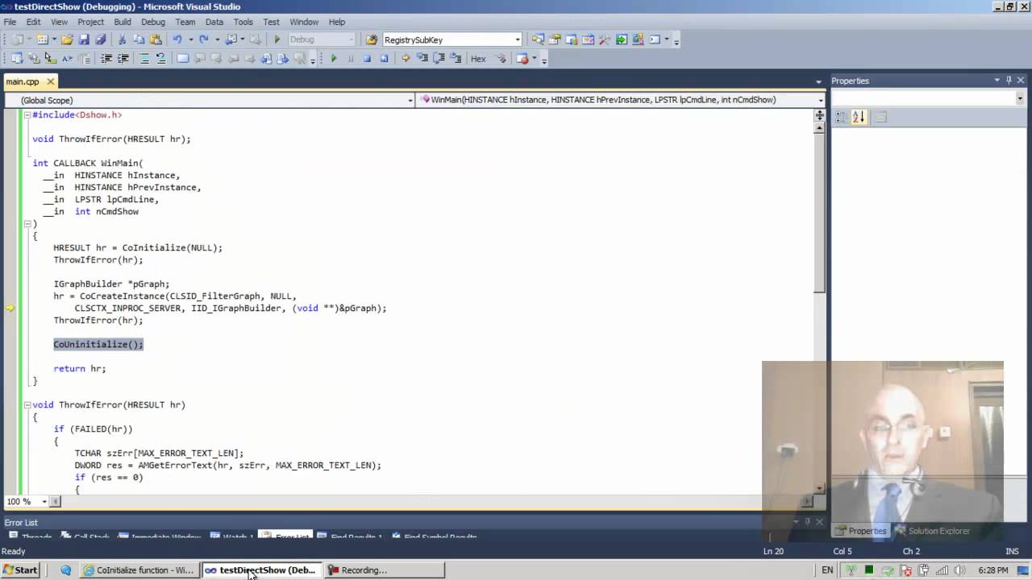Click the Restart debugging icon
Image resolution: width=1032 pixels, height=580 pixels.
pos(384,58)
